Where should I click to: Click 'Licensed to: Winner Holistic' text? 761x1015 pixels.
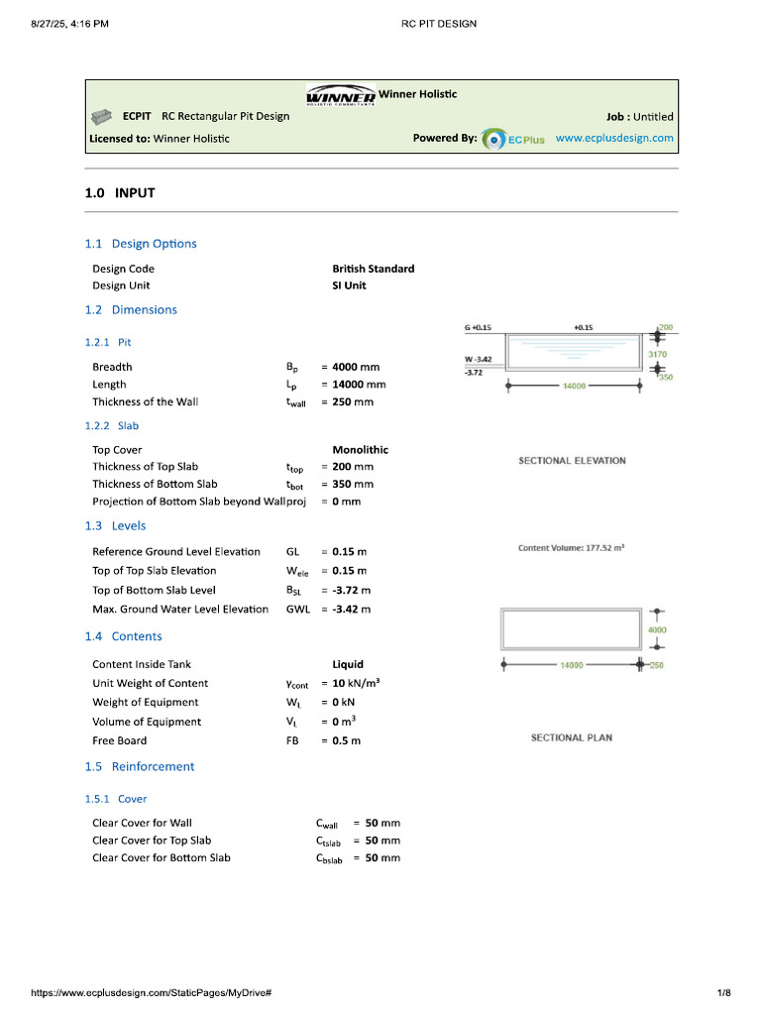[160, 139]
